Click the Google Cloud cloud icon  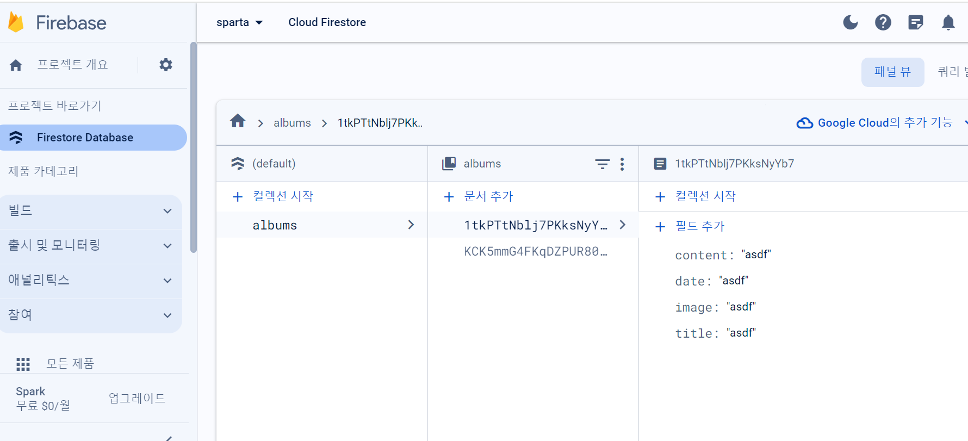tap(805, 123)
